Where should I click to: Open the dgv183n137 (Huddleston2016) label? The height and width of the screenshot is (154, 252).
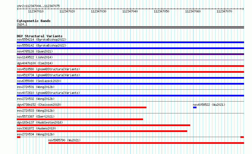click(40, 122)
